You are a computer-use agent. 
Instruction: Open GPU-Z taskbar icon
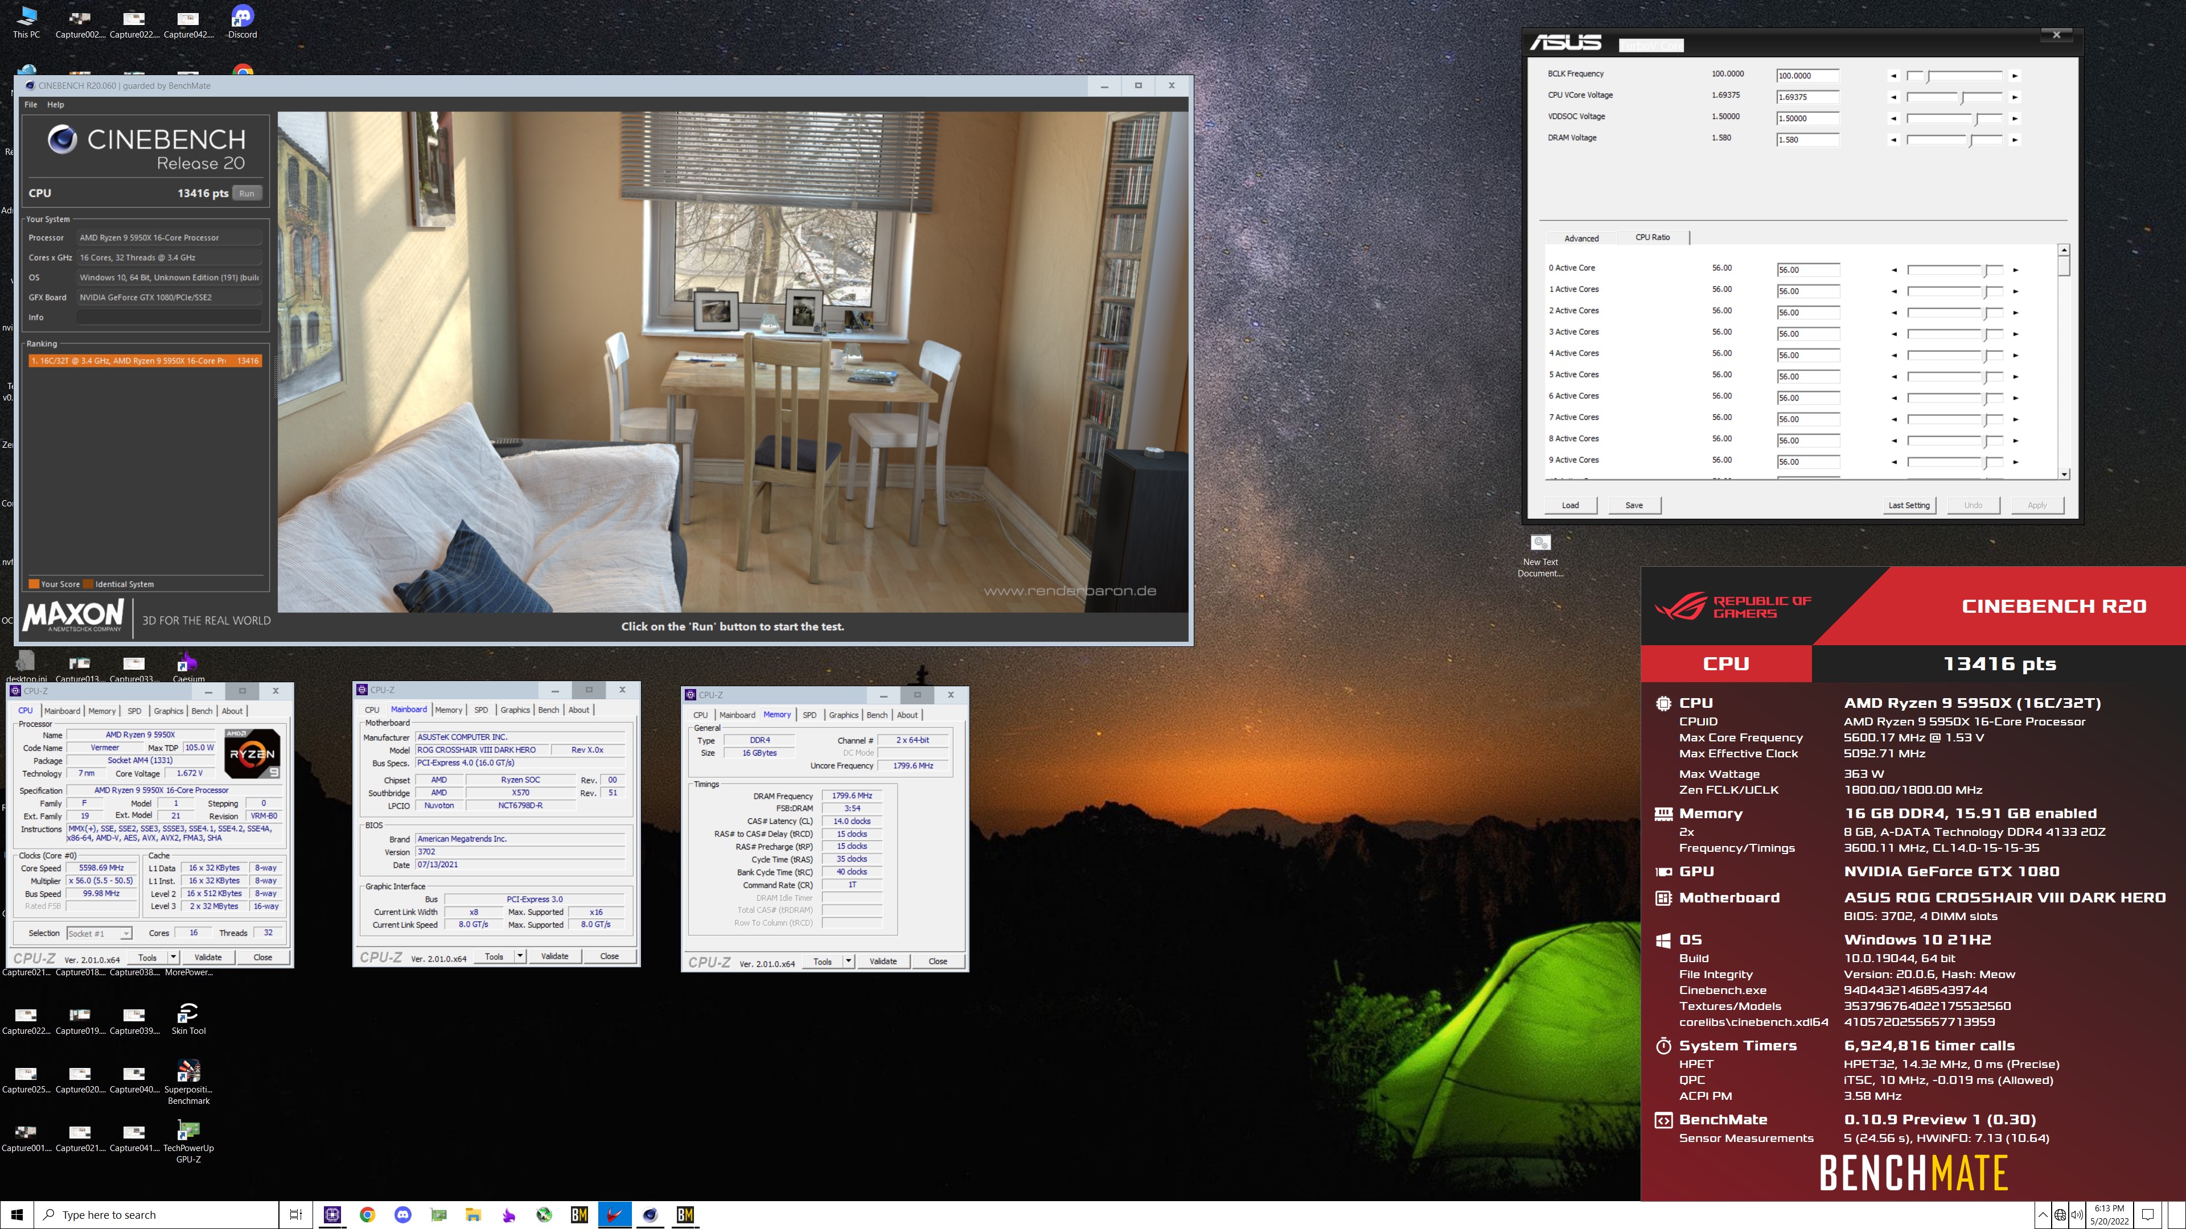tap(439, 1215)
